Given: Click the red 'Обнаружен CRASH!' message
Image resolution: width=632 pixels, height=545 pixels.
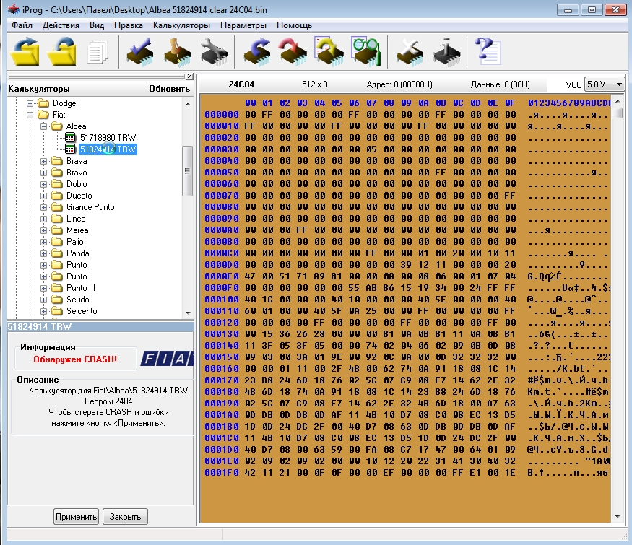Looking at the screenshot, I should point(75,359).
